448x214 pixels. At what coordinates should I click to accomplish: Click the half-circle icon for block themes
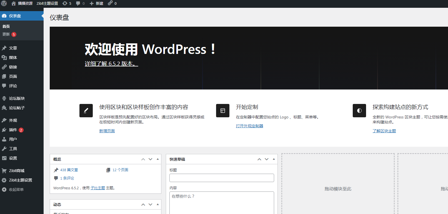359,111
